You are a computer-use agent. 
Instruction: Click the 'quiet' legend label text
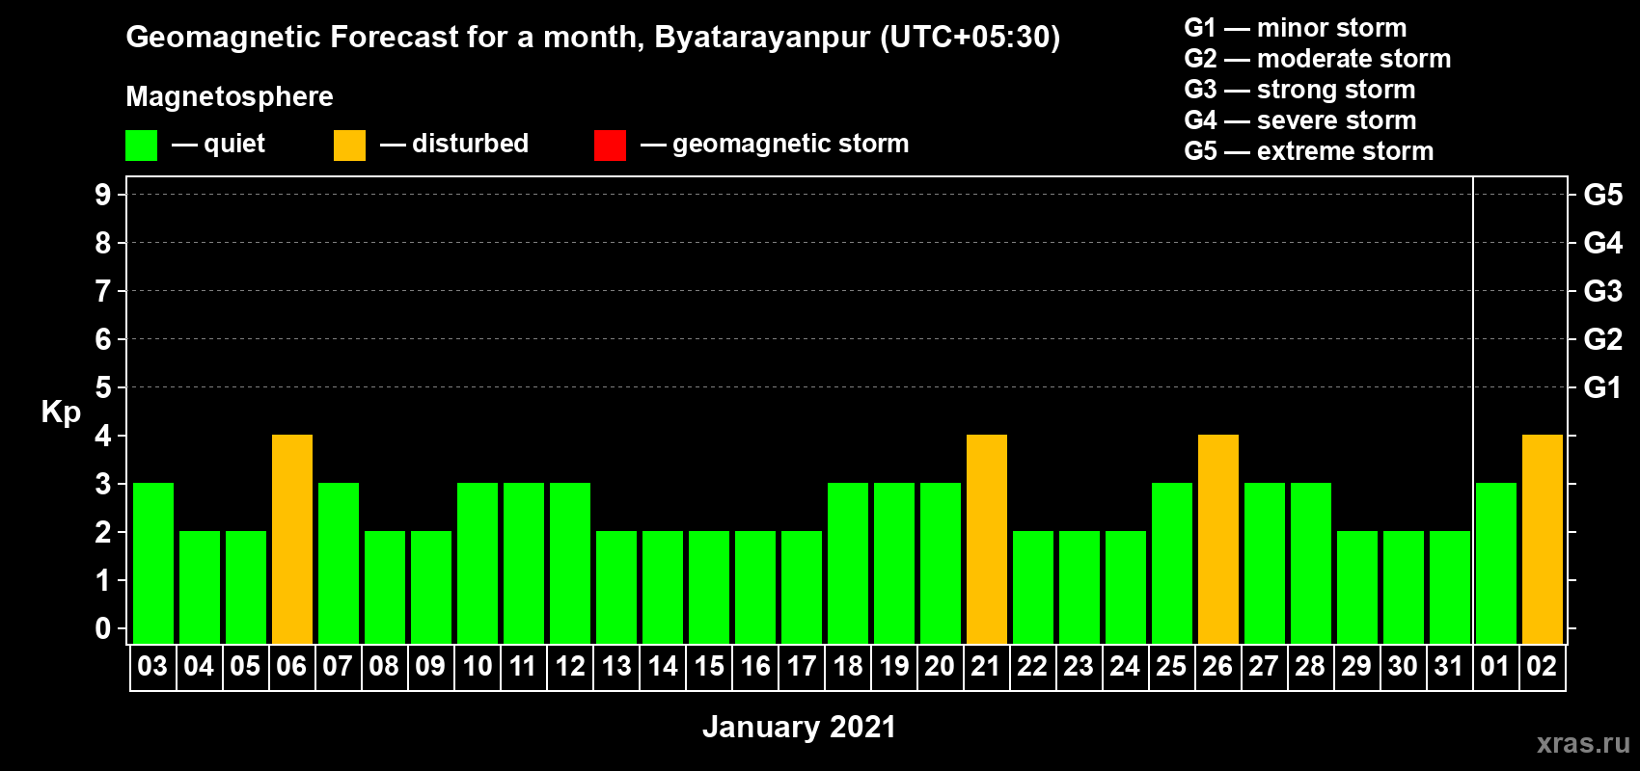click(234, 145)
